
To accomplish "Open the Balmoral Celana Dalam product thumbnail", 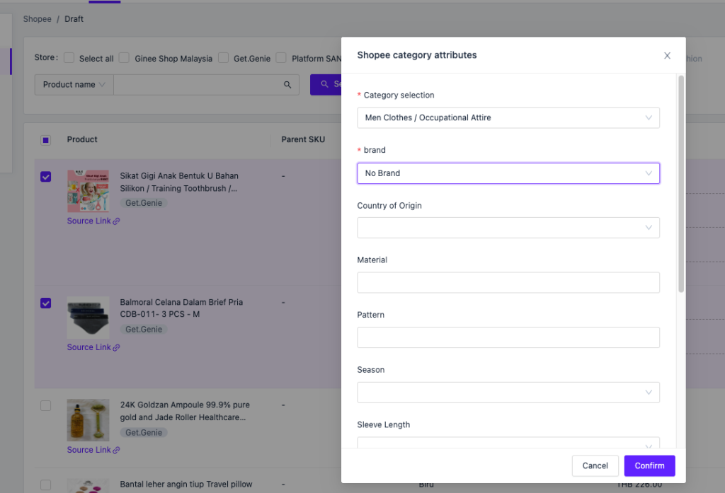I will [x=88, y=318].
